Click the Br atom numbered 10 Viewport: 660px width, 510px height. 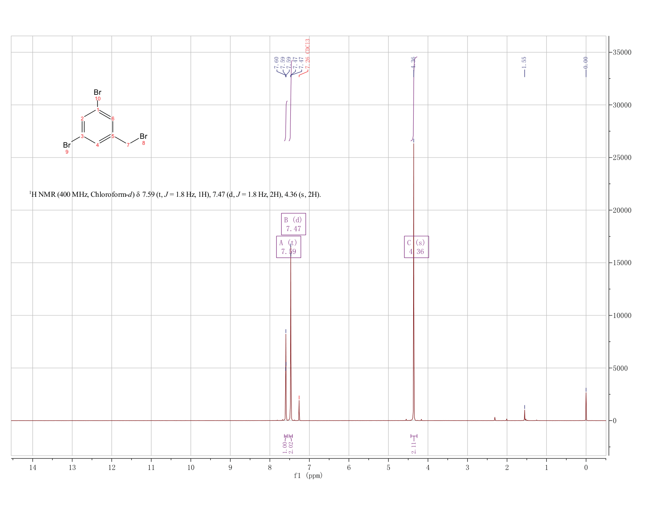tap(98, 93)
